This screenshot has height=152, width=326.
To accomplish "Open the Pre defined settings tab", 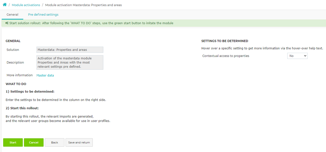I will pyautogui.click(x=43, y=15).
